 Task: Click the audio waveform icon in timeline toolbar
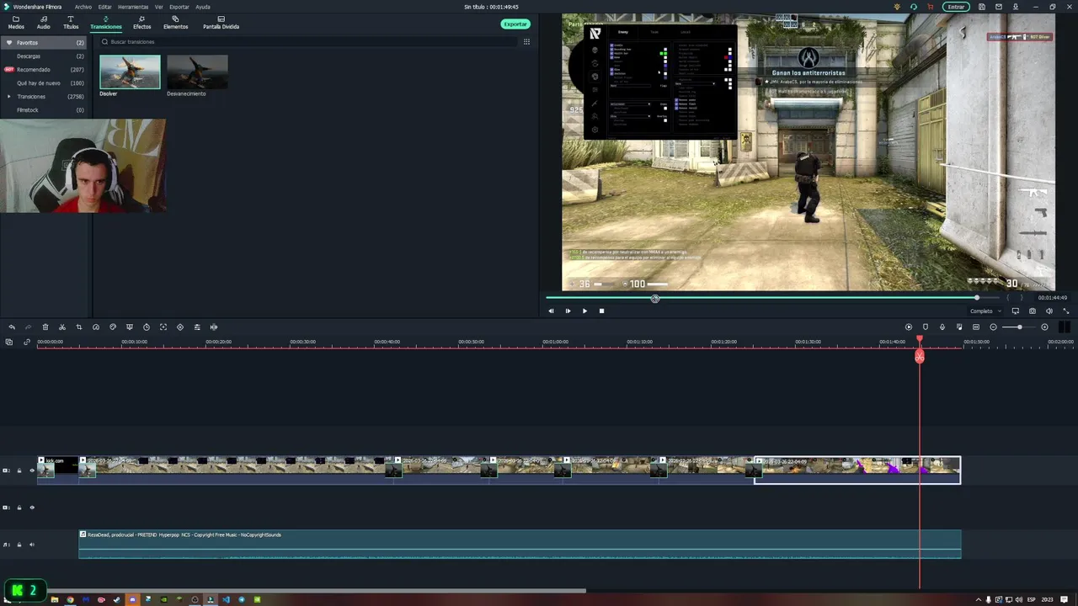pyautogui.click(x=214, y=327)
